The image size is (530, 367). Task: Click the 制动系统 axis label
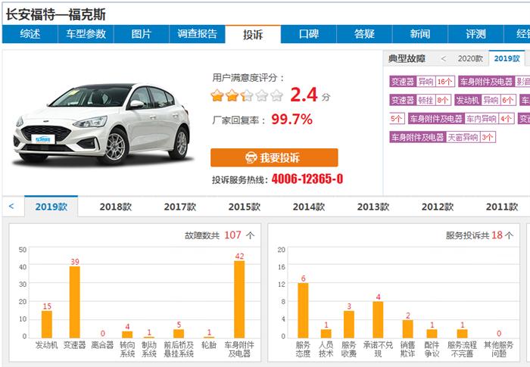click(x=149, y=350)
